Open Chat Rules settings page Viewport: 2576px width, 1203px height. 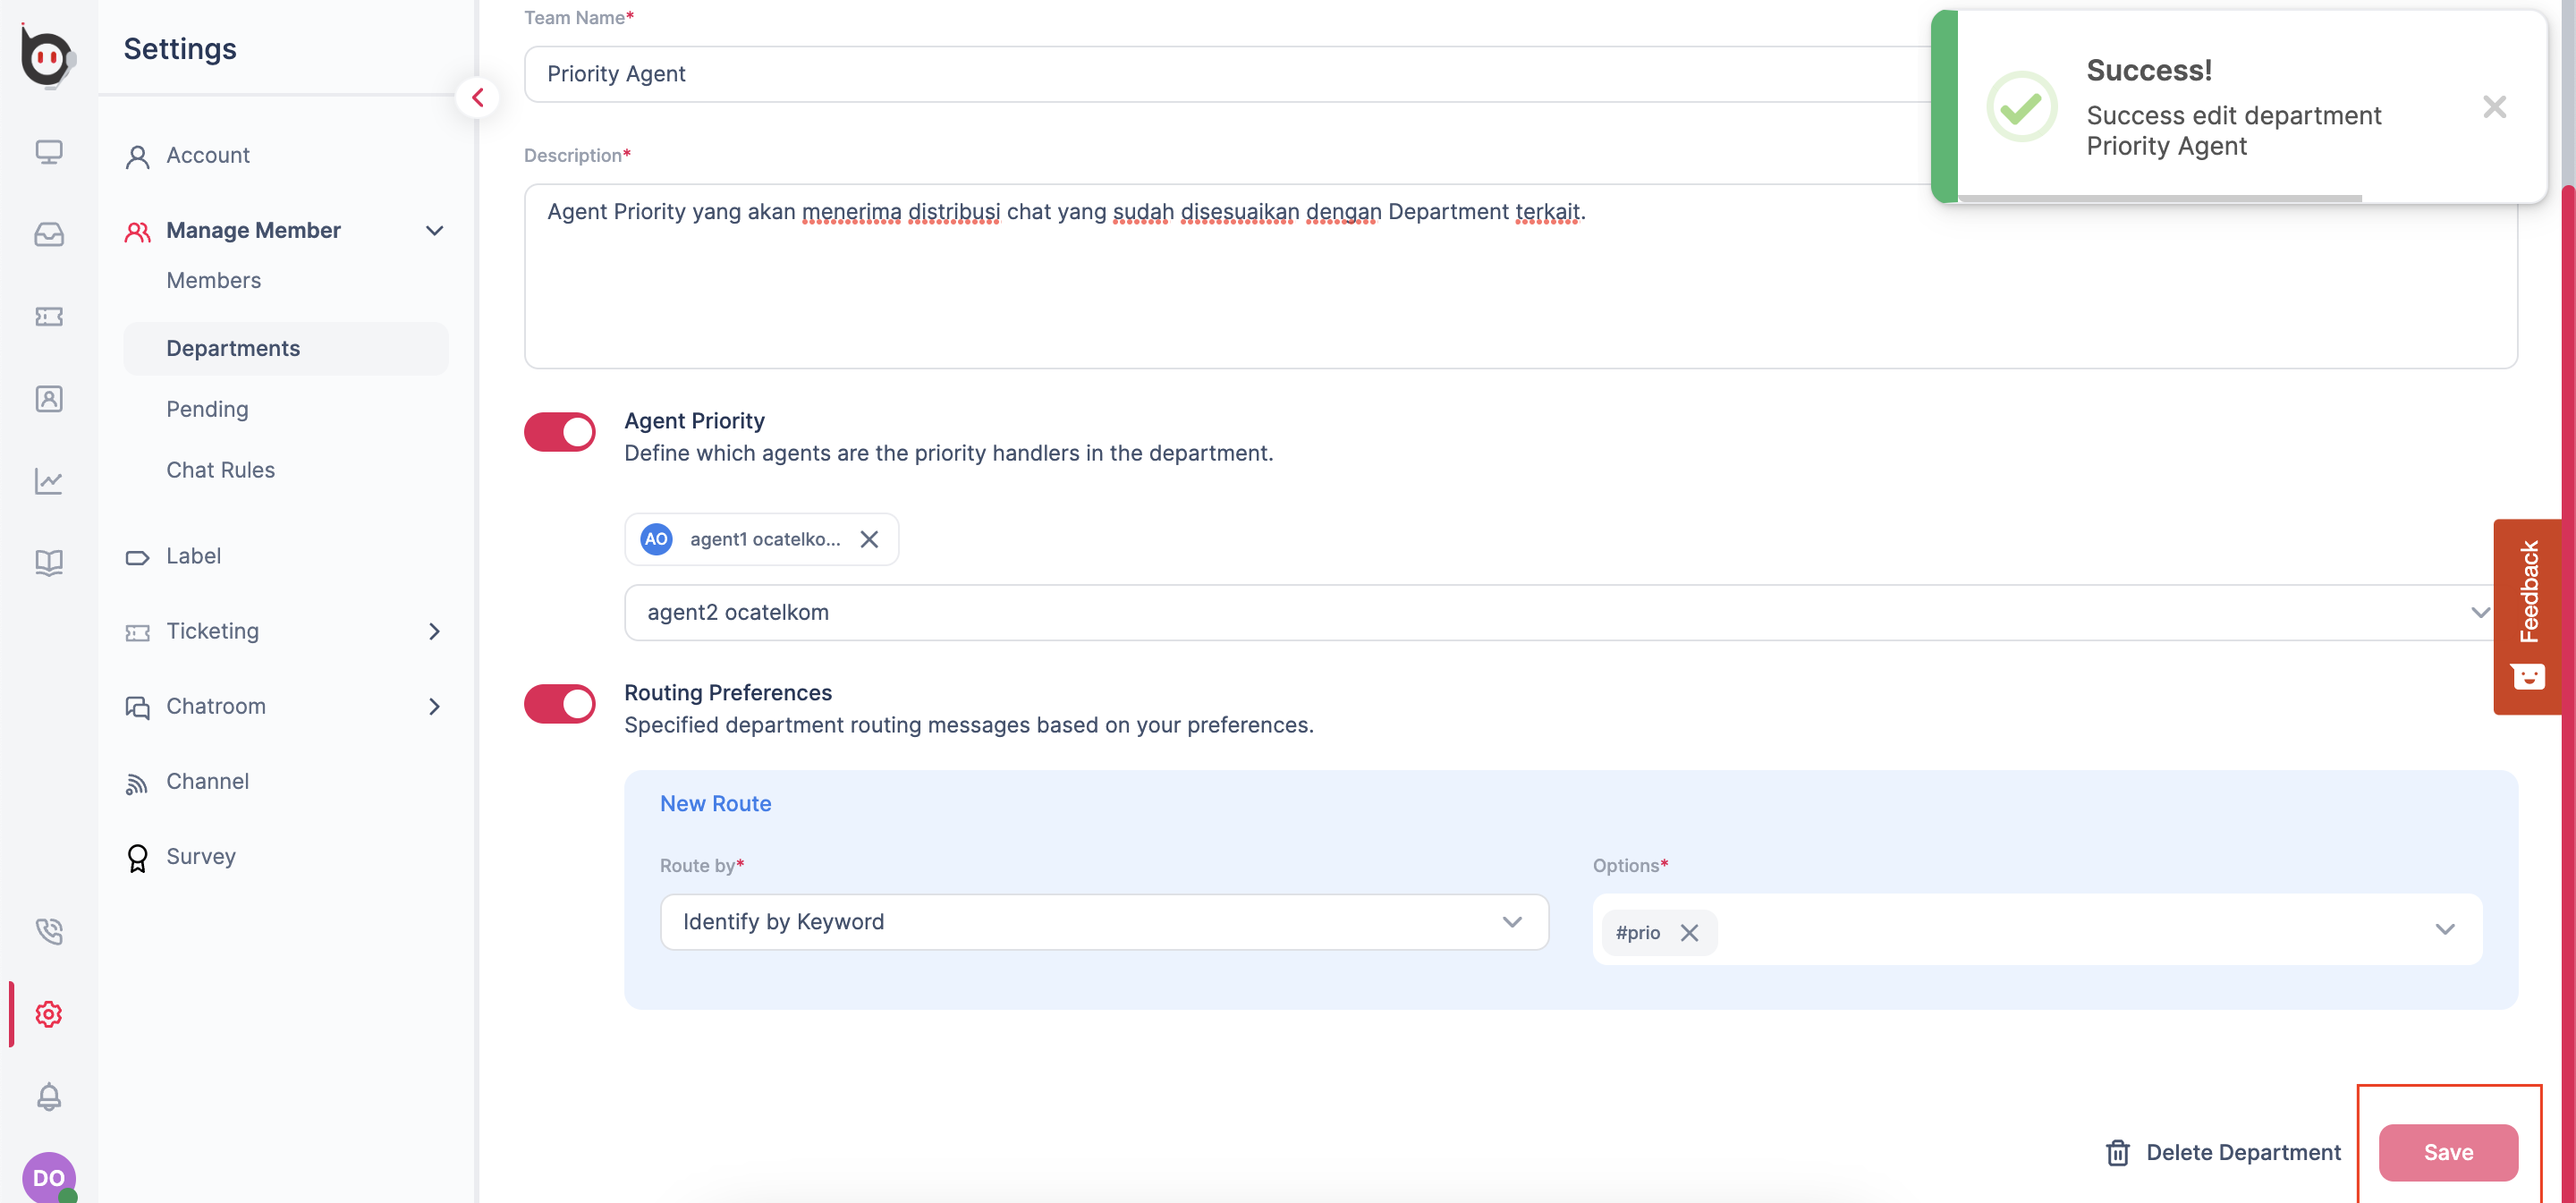(220, 470)
